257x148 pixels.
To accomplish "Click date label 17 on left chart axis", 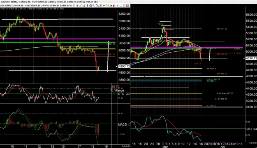I will (79, 146).
